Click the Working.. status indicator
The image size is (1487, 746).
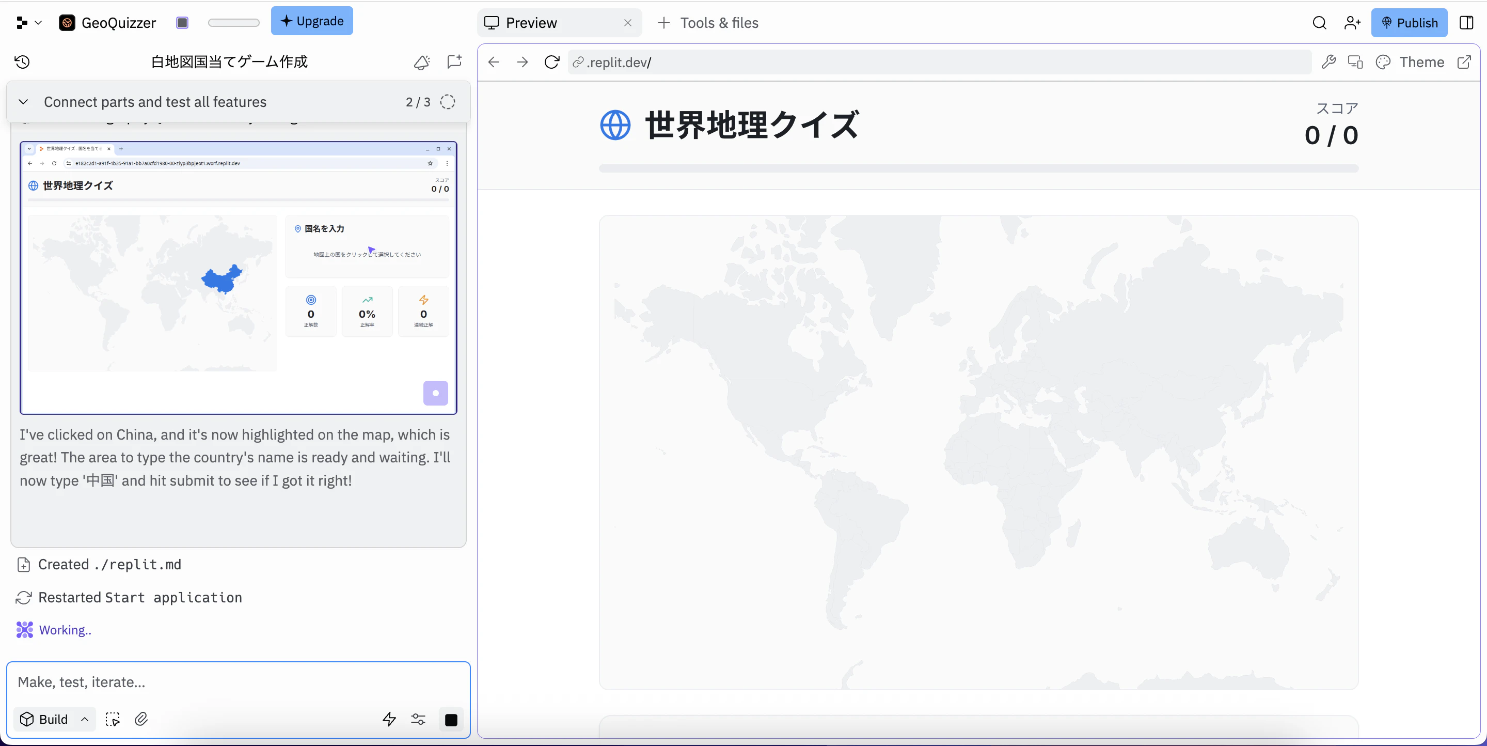54,629
